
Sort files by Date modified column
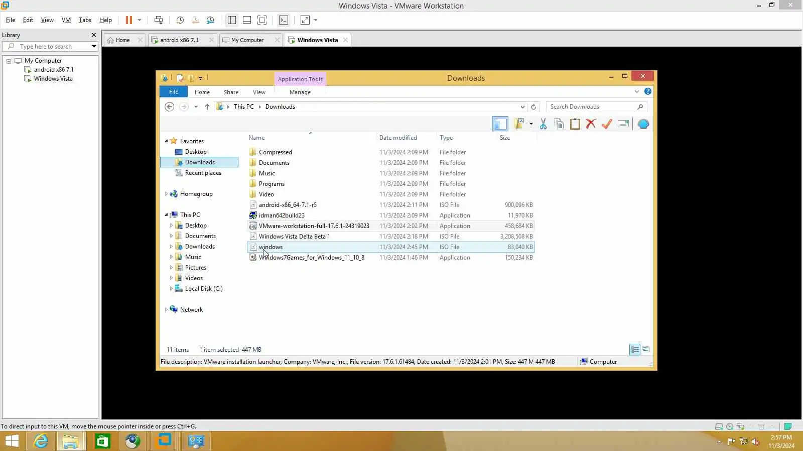point(398,138)
